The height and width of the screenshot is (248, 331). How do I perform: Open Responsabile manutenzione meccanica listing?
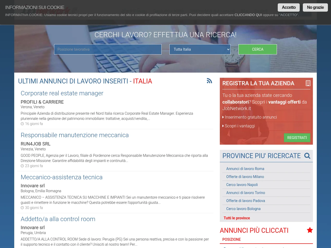pos(74,135)
